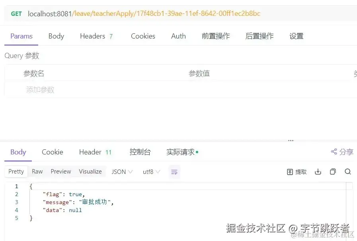Open the 控制台 (console) response tab

[x=140, y=152]
